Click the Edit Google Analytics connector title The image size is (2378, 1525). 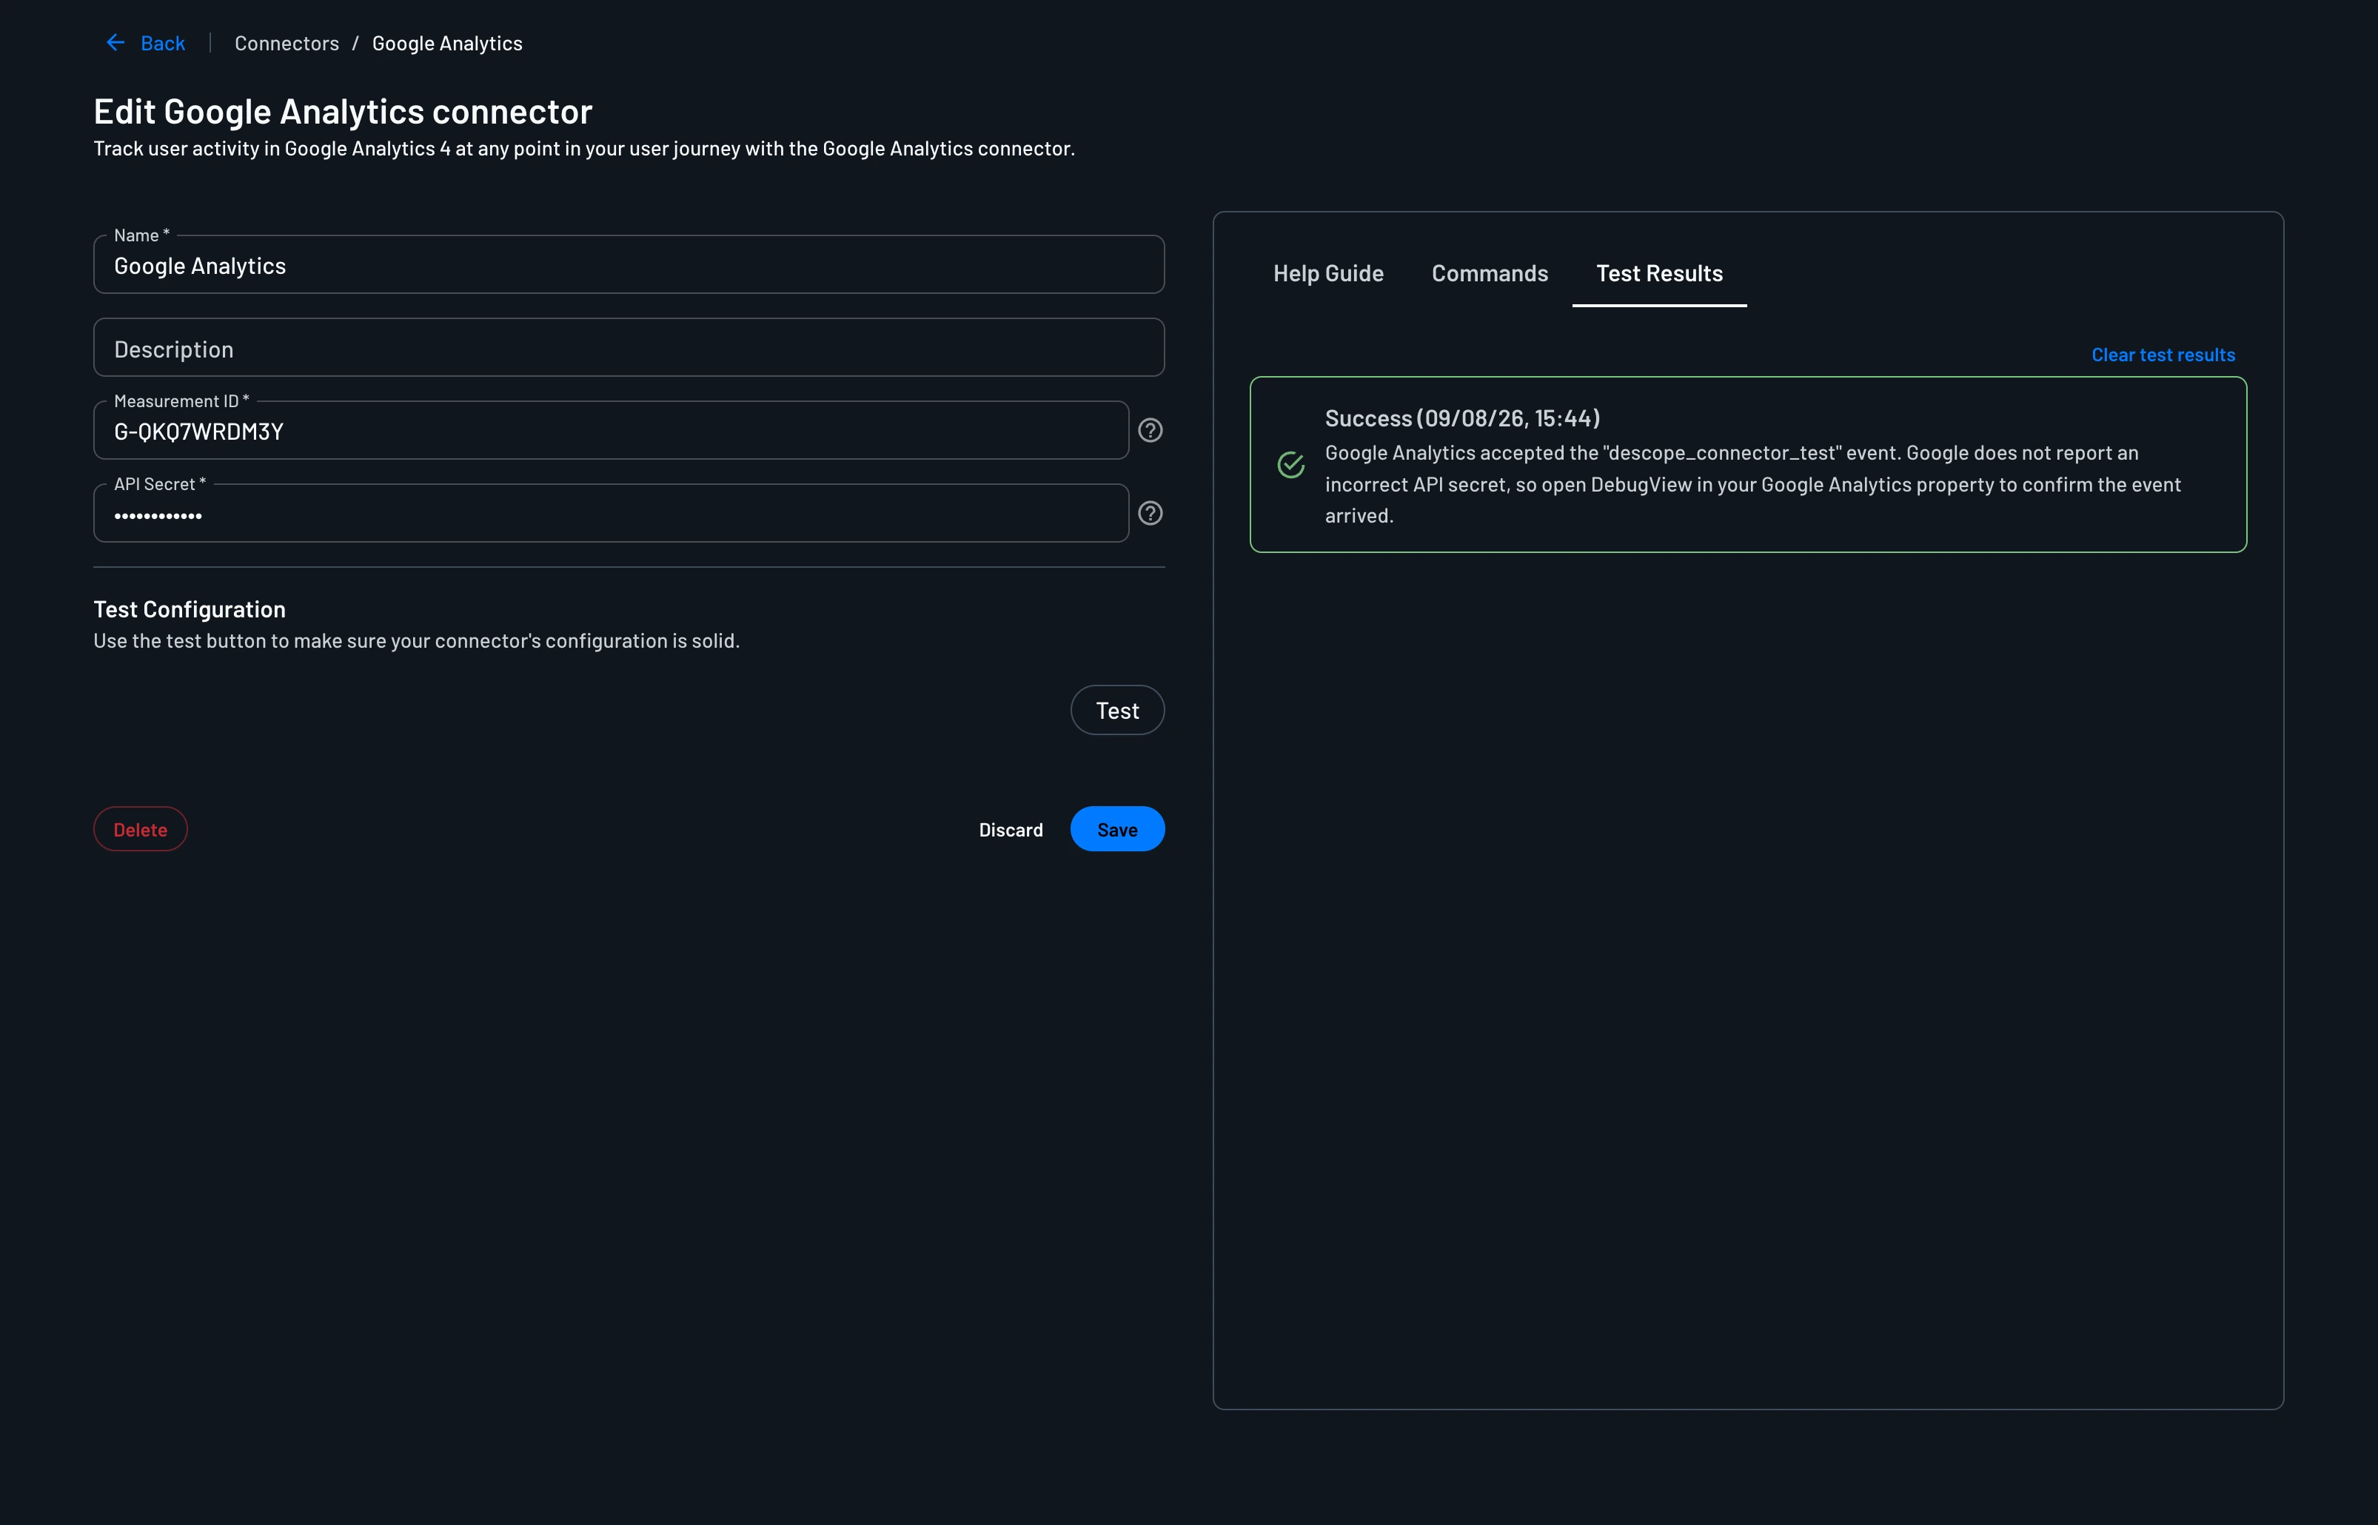pyautogui.click(x=343, y=111)
